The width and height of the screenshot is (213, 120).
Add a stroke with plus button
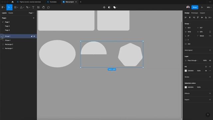click(210, 77)
